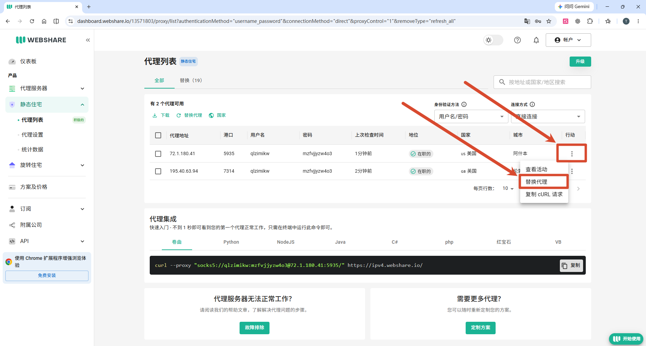Select the php code tab

pyautogui.click(x=449, y=242)
